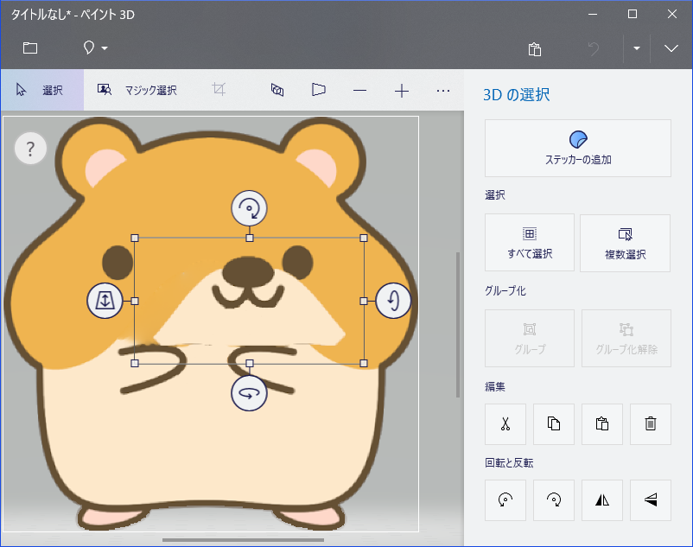693x547 pixels.
Task: Select the 選択 tool
Action: pyautogui.click(x=42, y=90)
